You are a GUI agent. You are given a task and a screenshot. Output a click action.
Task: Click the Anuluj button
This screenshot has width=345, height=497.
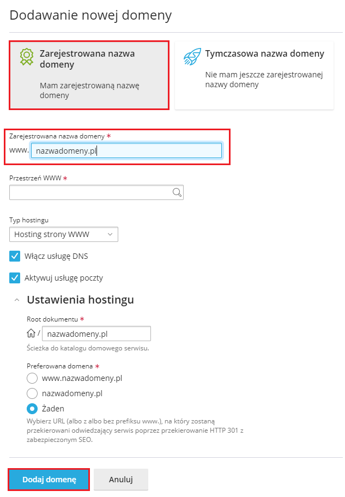121,479
